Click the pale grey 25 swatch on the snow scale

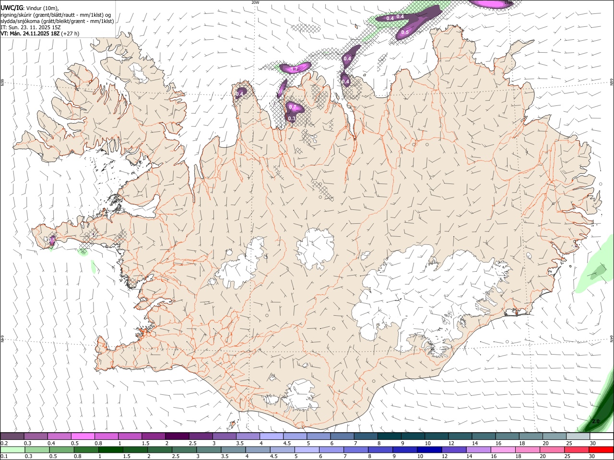(578, 437)
